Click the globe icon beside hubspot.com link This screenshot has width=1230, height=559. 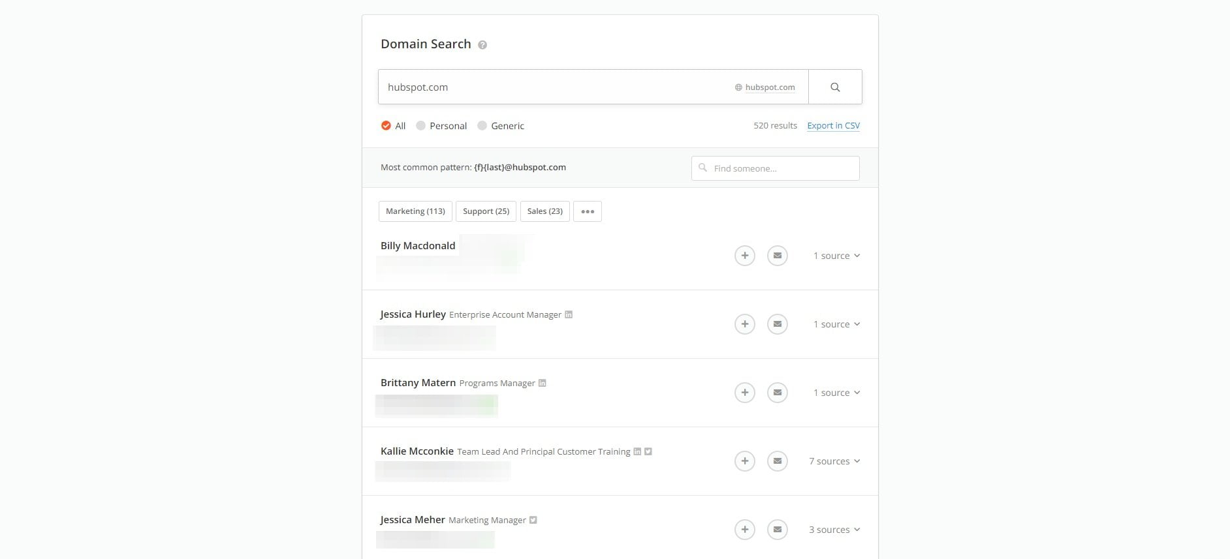pos(738,87)
